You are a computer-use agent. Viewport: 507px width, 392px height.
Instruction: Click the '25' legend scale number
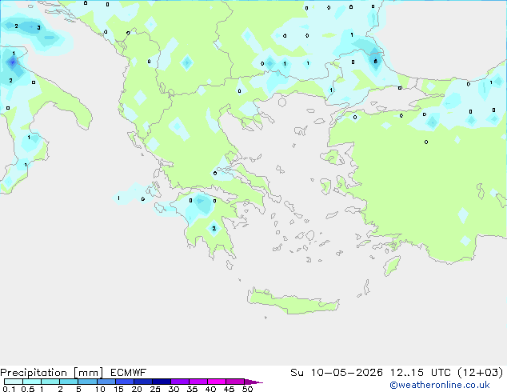click(x=155, y=389)
